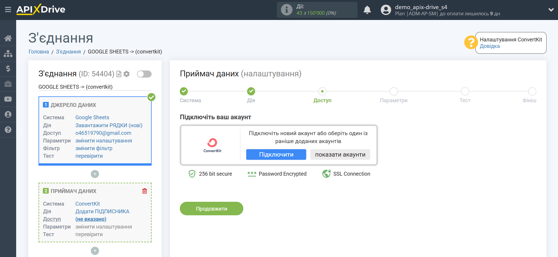This screenshot has height=257, width=558.
Task: Click the actions counter 43 з 150'000
Action: [316, 13]
